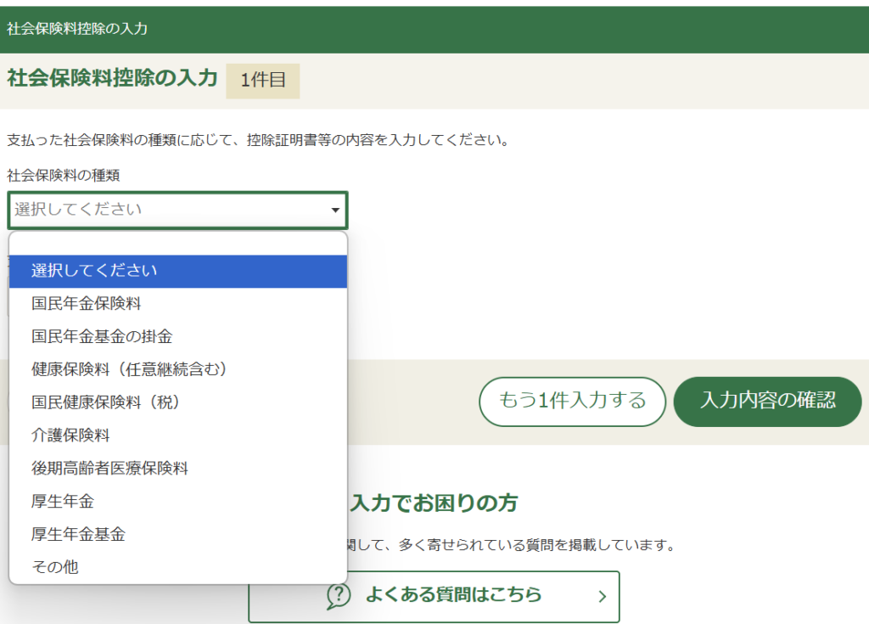The width and height of the screenshot is (869, 624).
Task: Pick 後期高齢者医療保険料 option
Action: point(178,469)
